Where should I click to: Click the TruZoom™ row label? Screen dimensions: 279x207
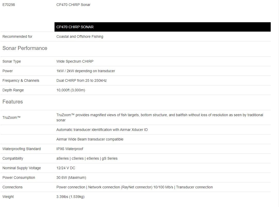(11, 117)
